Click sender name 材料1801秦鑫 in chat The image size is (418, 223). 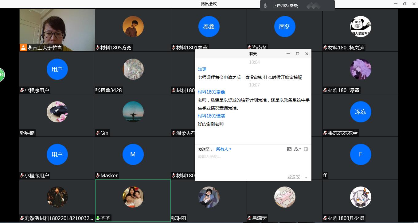[211, 92]
